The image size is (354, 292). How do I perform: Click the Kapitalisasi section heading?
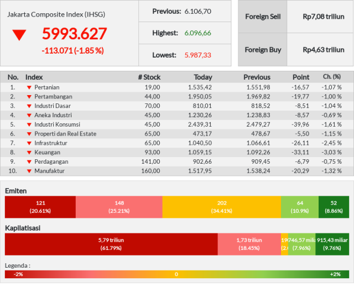point(23,228)
